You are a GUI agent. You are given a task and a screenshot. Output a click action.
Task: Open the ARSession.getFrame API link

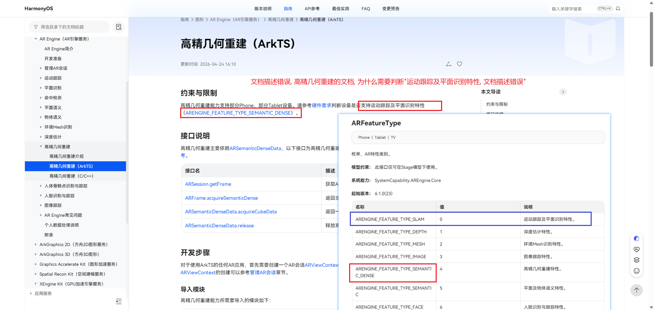tap(208, 184)
